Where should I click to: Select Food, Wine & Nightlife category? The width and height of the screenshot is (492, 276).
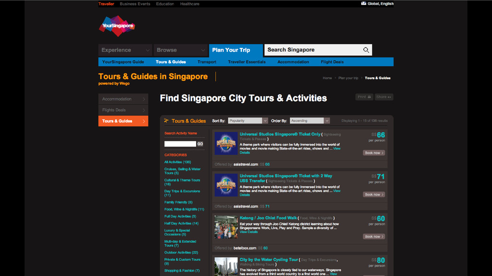pyautogui.click(x=184, y=209)
